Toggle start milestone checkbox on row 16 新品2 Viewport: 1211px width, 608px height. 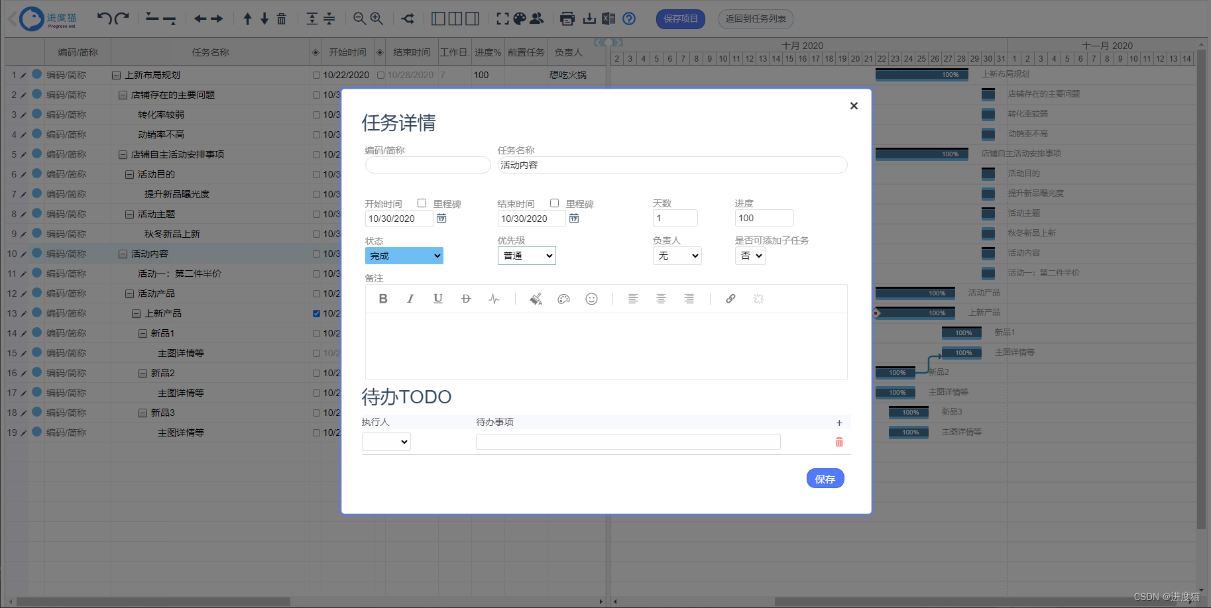(x=316, y=374)
